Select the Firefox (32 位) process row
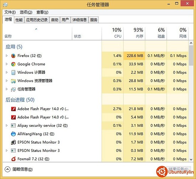The image size is (196, 179). [96, 55]
